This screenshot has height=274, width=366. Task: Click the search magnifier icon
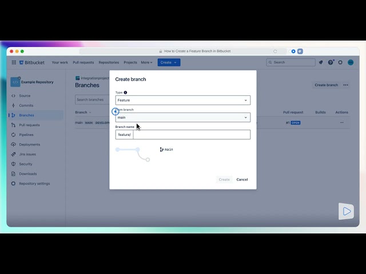click(x=270, y=62)
